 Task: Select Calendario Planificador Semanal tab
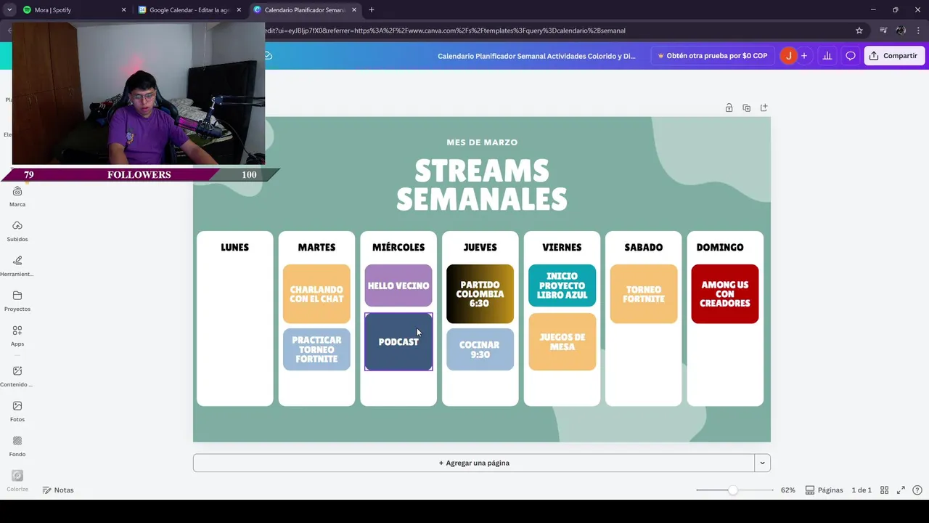305,10
